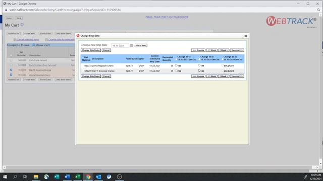Viewport: 323px width, 181px height.
Task: Uncheck Durango Orange cart row checkbox
Action: click(x=11, y=70)
